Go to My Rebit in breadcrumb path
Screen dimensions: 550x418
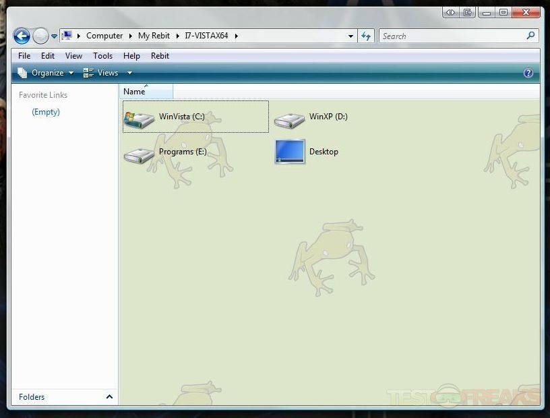pos(154,36)
